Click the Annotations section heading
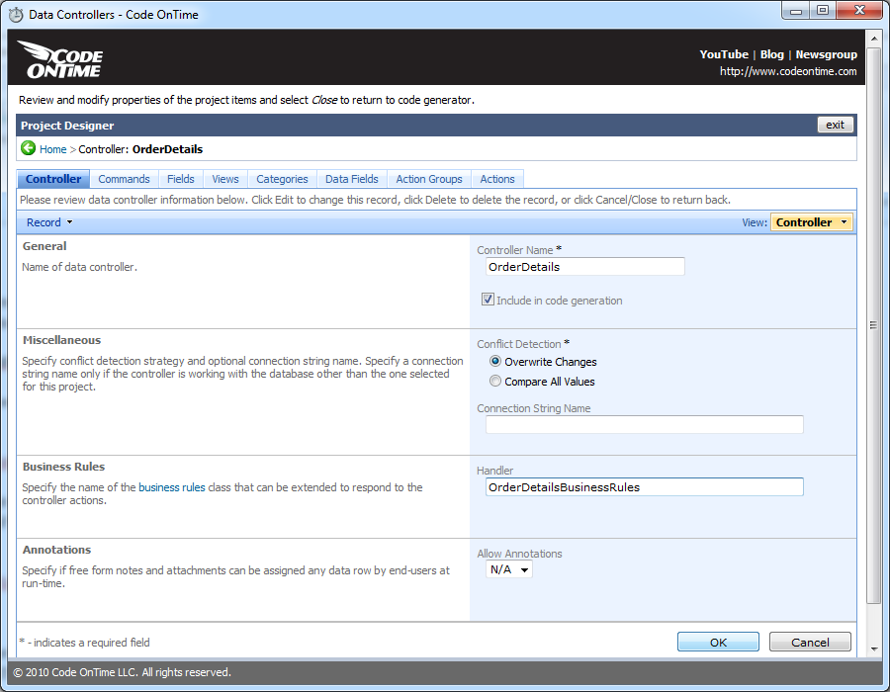 [x=56, y=550]
